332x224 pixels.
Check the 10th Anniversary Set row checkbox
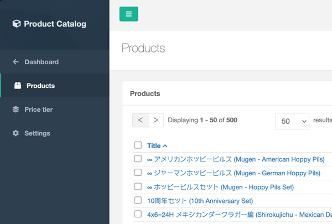(x=138, y=200)
